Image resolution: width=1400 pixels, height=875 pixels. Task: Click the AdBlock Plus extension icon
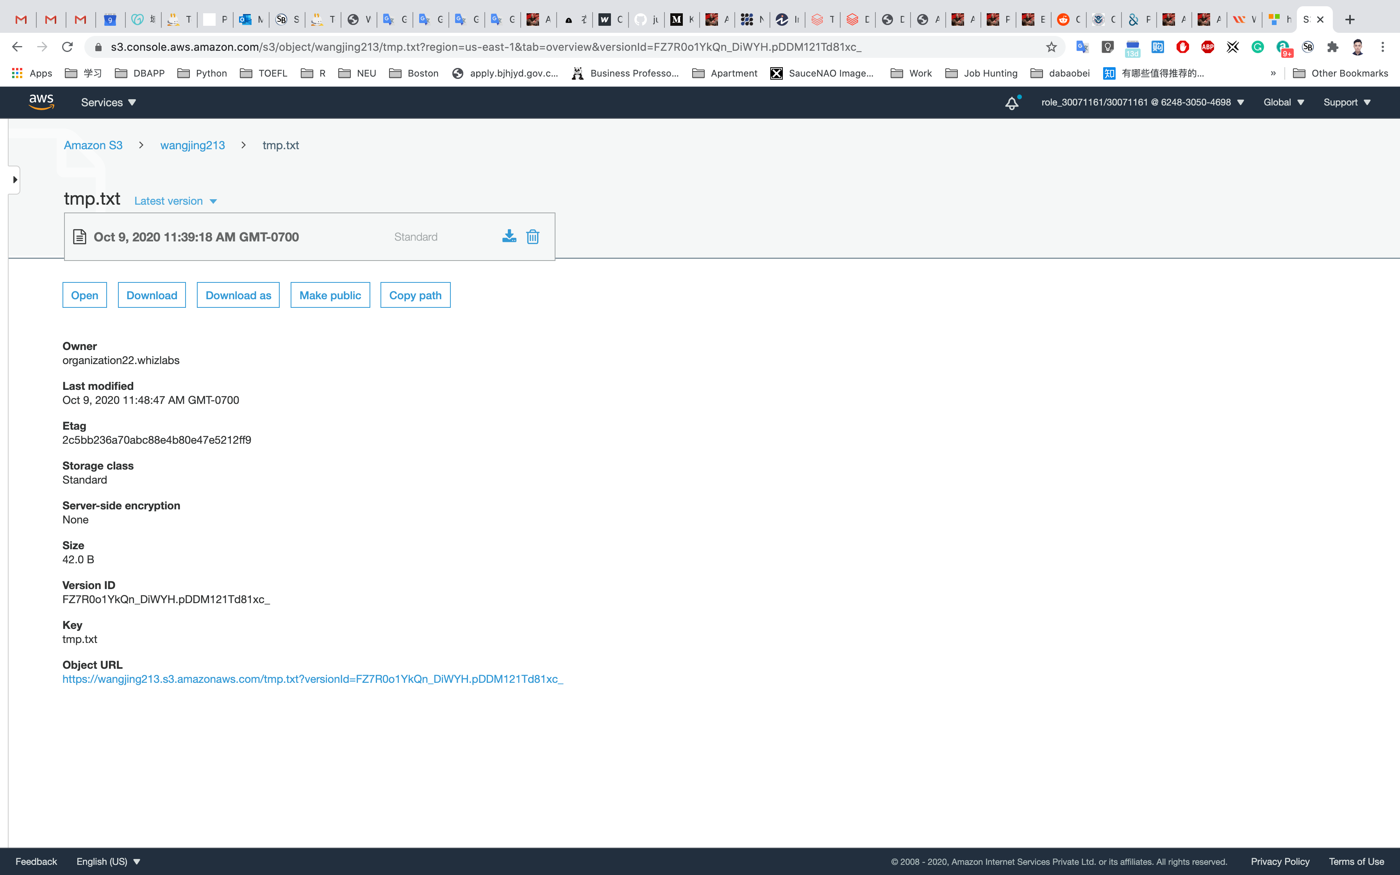(x=1207, y=47)
